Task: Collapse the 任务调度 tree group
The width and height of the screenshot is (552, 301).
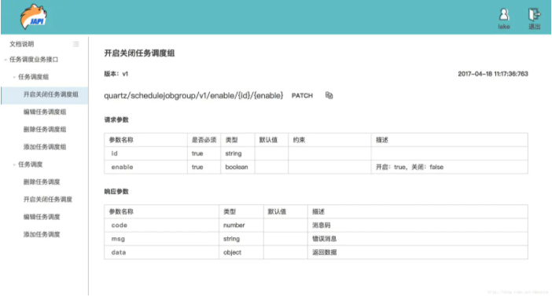Action: [14, 164]
